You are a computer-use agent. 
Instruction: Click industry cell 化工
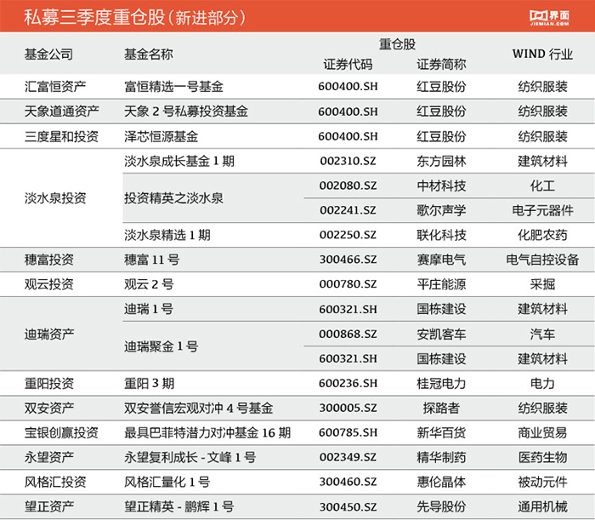542,186
